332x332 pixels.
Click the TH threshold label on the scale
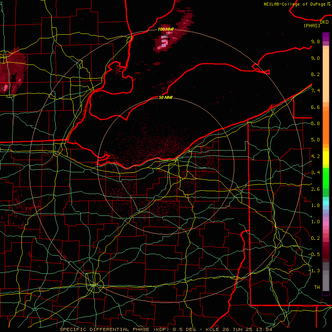click(x=317, y=287)
